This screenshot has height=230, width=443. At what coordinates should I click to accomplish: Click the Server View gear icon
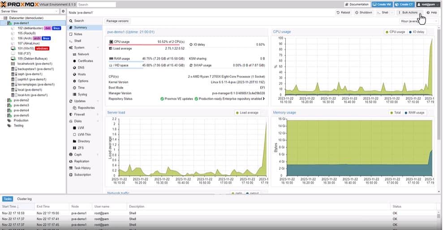point(63,11)
